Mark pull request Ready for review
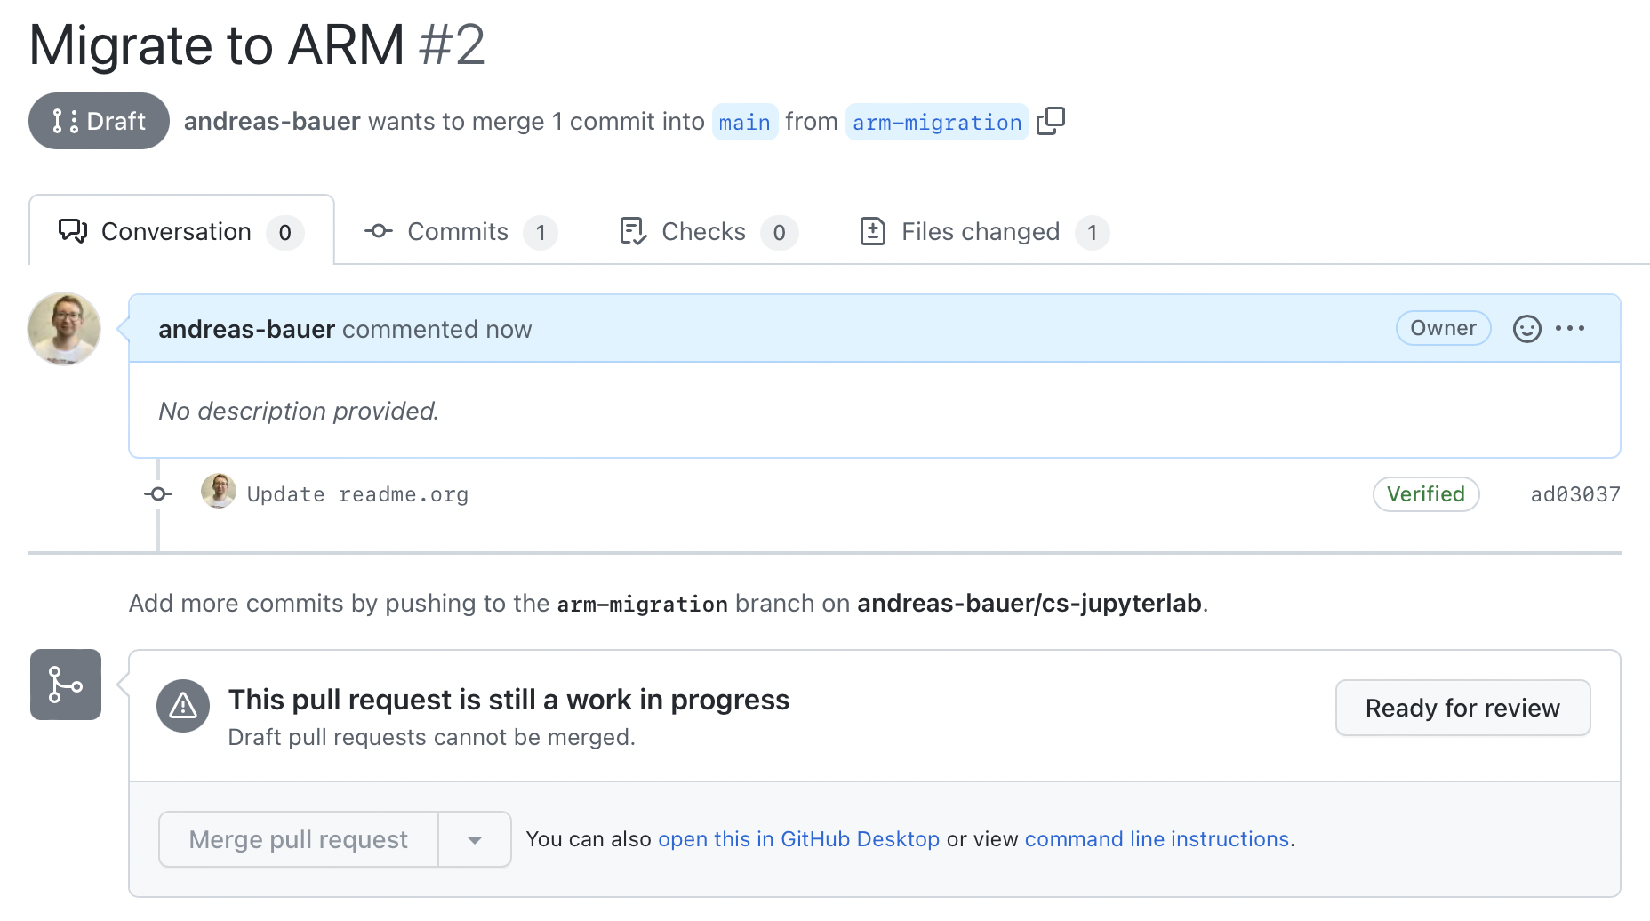 pos(1462,708)
